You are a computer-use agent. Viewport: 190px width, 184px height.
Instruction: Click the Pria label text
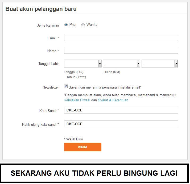tap(72, 24)
